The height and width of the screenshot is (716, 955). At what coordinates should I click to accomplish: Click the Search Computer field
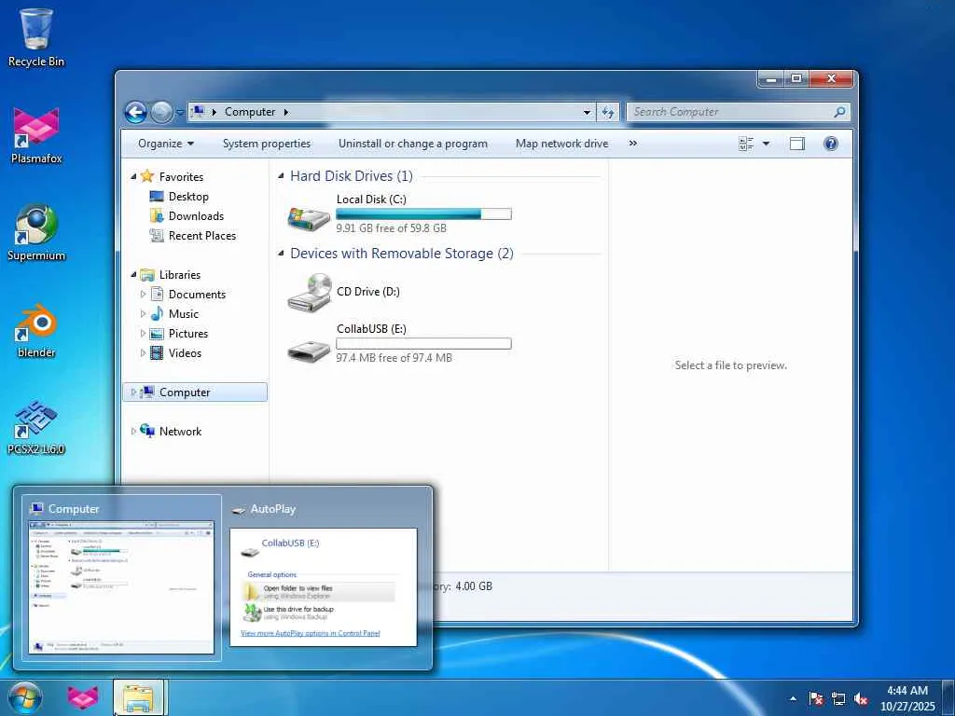pos(731,112)
